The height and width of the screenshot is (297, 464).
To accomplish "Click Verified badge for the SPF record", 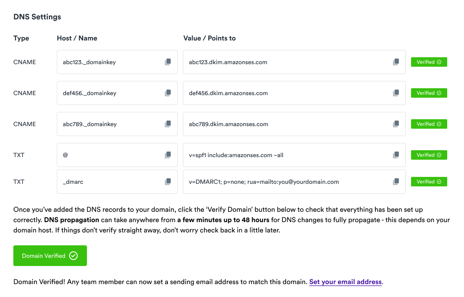I will point(429,155).
